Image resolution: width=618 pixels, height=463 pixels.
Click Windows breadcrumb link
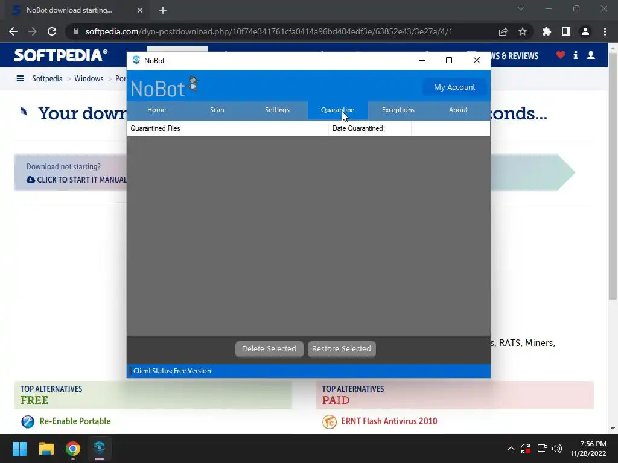click(89, 78)
